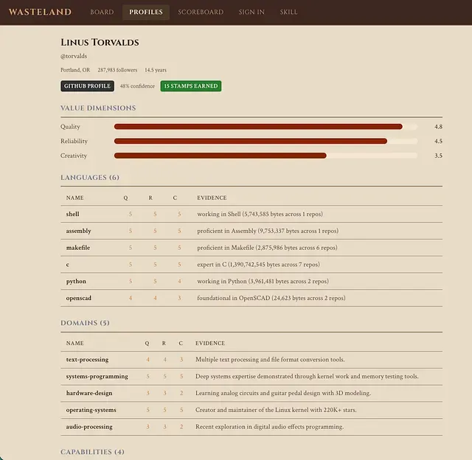Click the audio-processing domain name
This screenshot has height=460, width=472.
89,427
